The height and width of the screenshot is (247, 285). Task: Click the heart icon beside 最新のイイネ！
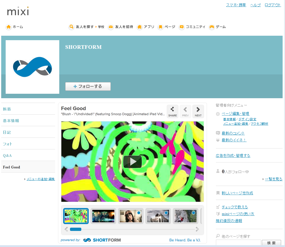pos(218,140)
